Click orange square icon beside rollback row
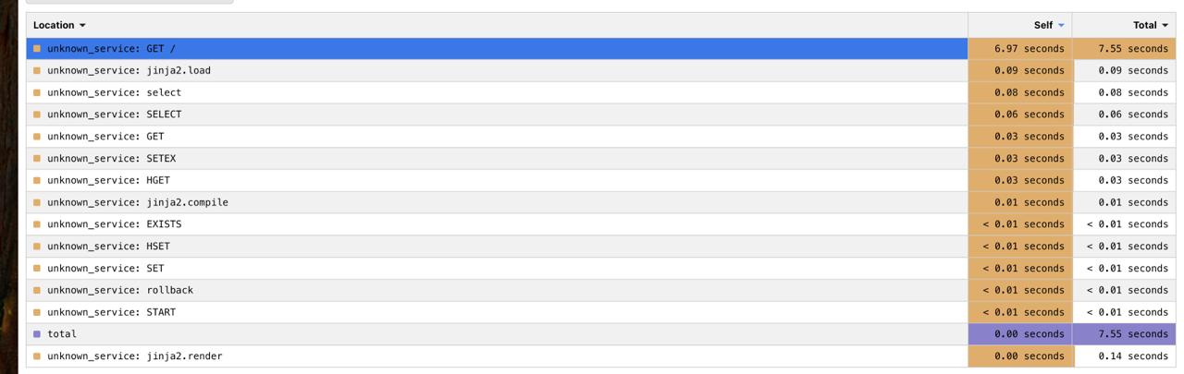This screenshot has height=374, width=1184. [37, 290]
